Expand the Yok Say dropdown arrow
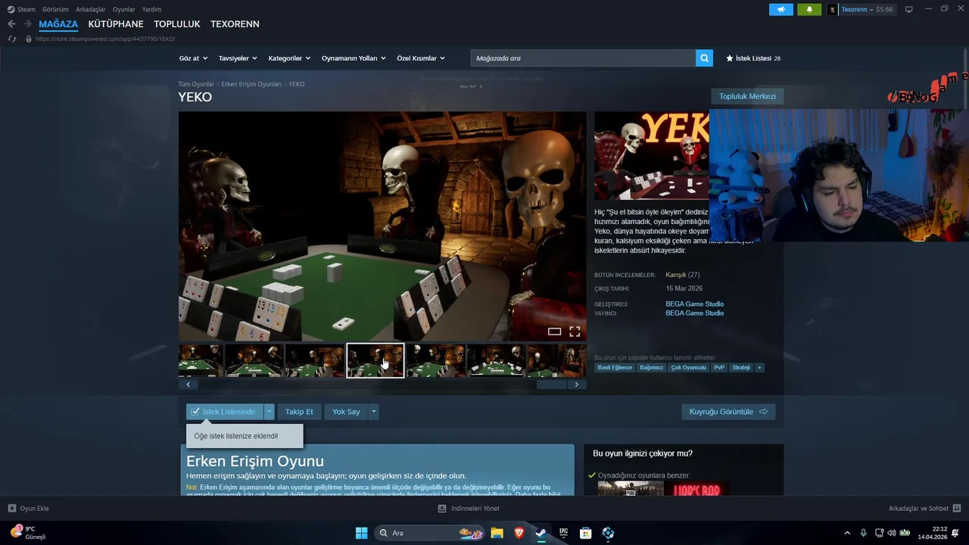The height and width of the screenshot is (545, 969). pyautogui.click(x=373, y=412)
